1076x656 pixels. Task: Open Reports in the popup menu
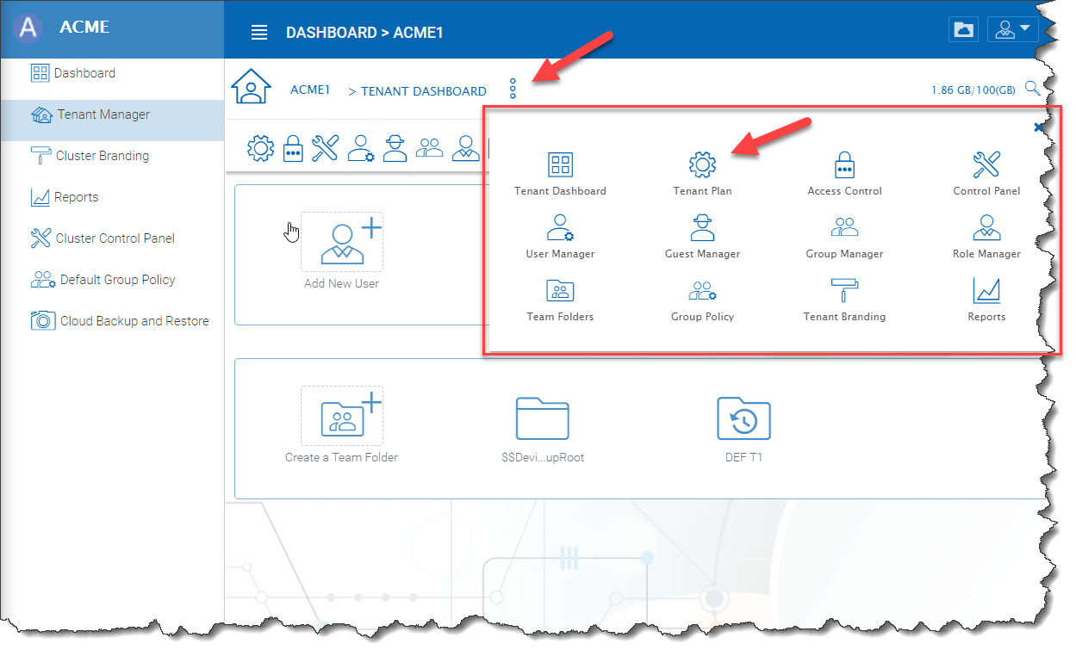coord(986,300)
